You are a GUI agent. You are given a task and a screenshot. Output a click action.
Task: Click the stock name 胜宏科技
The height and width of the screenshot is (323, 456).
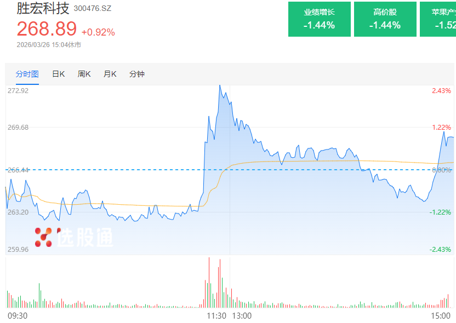(x=43, y=8)
